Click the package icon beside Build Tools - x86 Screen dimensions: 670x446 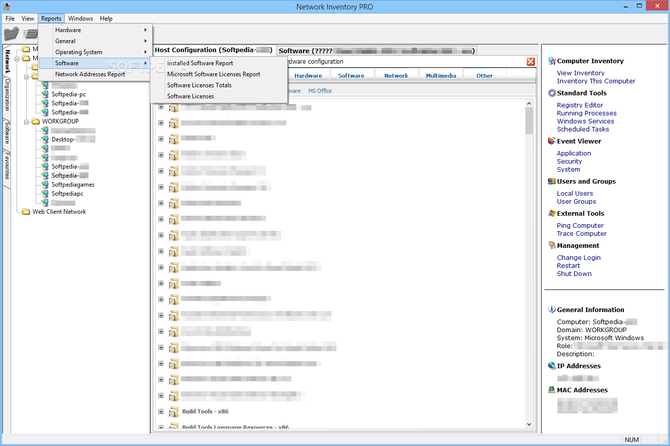(x=174, y=412)
